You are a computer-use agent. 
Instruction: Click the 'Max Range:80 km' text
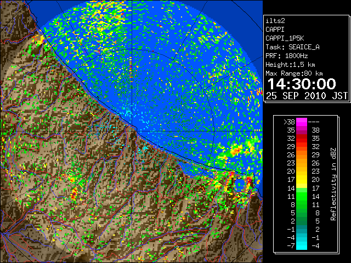[x=294, y=73]
